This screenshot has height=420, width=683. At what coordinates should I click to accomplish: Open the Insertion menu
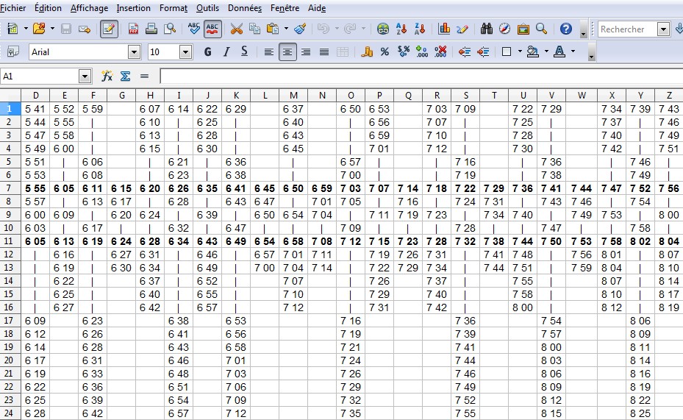pyautogui.click(x=133, y=8)
